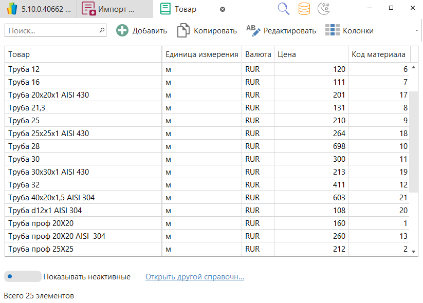Click the search magnifier inside the search field

[x=101, y=31]
